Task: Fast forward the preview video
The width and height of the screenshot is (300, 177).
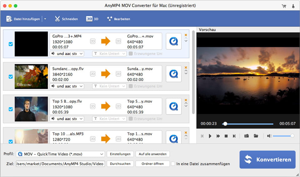Action: coord(218,136)
